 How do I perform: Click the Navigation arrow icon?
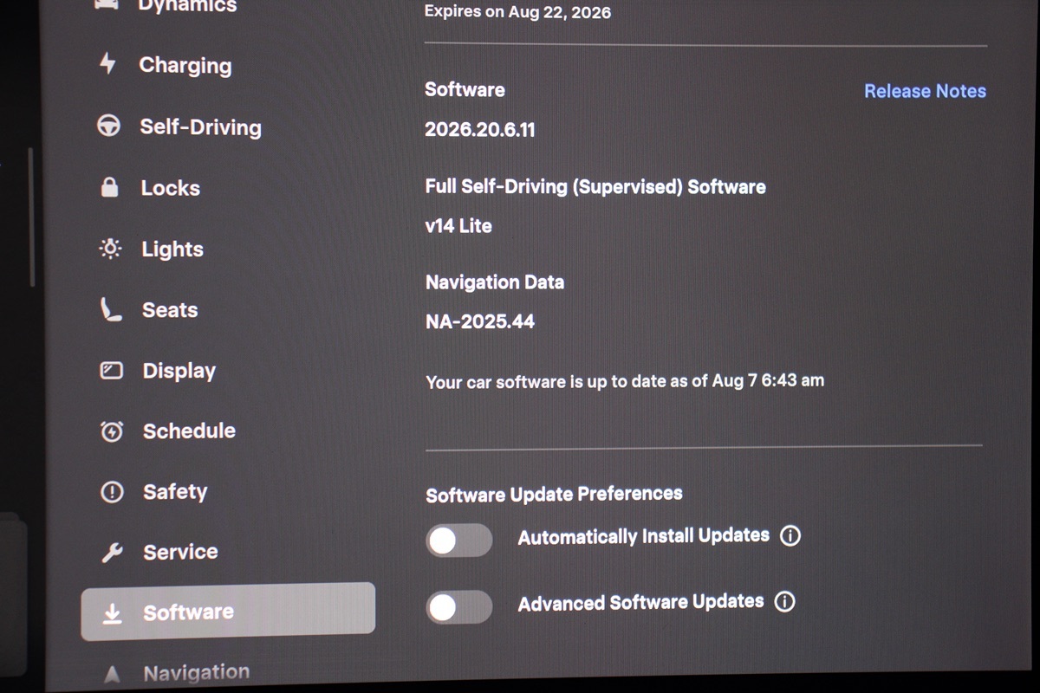113,673
